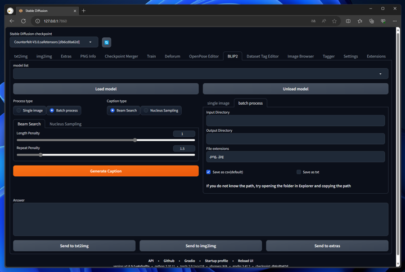Viewport: 405px width, 272px height.
Task: Open OpenPose Editor tab
Action: 204,56
